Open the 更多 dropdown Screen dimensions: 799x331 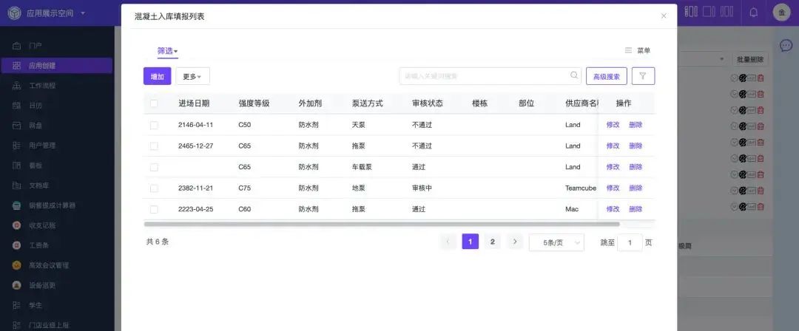[192, 76]
